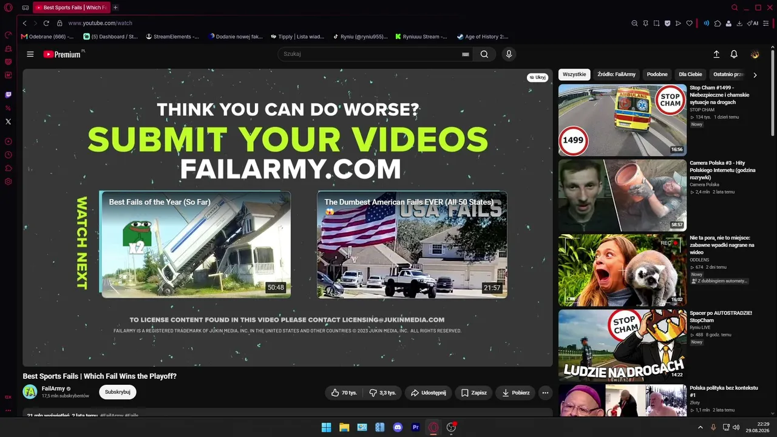Open sidebar Settings gear

tap(8, 181)
